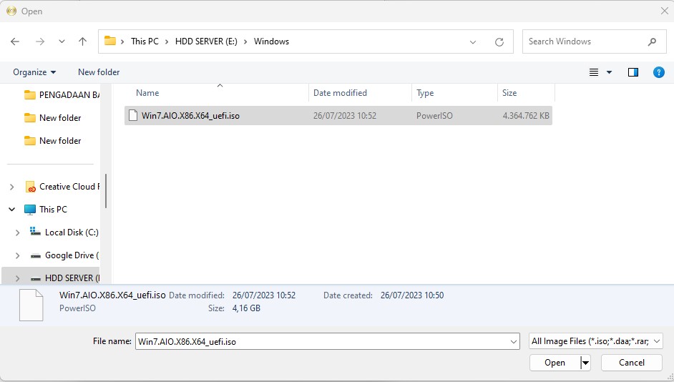Toggle the preview pane icon
This screenshot has width=674, height=382.
click(x=633, y=72)
